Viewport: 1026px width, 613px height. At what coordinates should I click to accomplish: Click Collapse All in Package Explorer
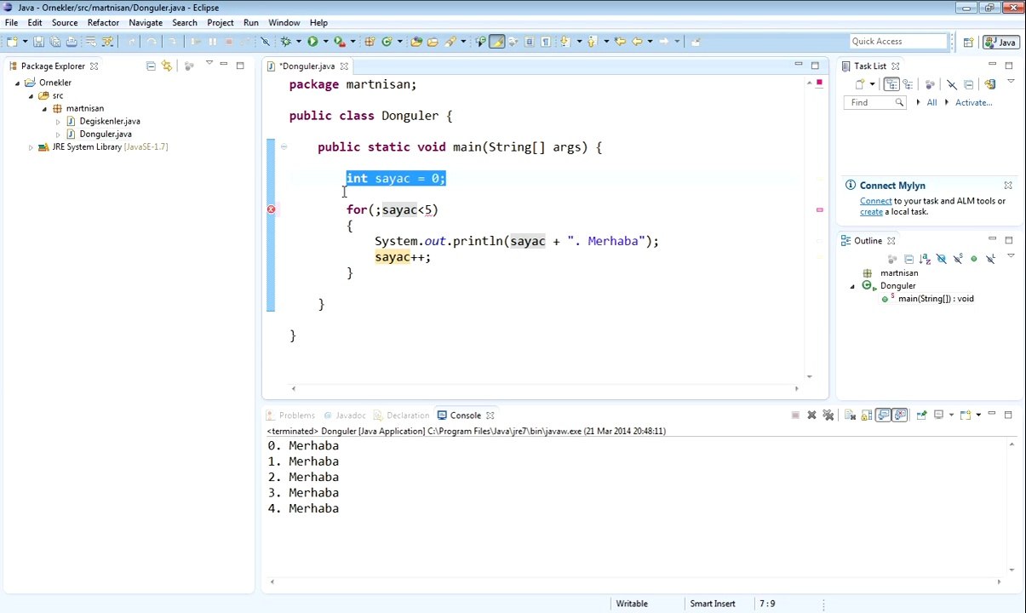pos(151,66)
